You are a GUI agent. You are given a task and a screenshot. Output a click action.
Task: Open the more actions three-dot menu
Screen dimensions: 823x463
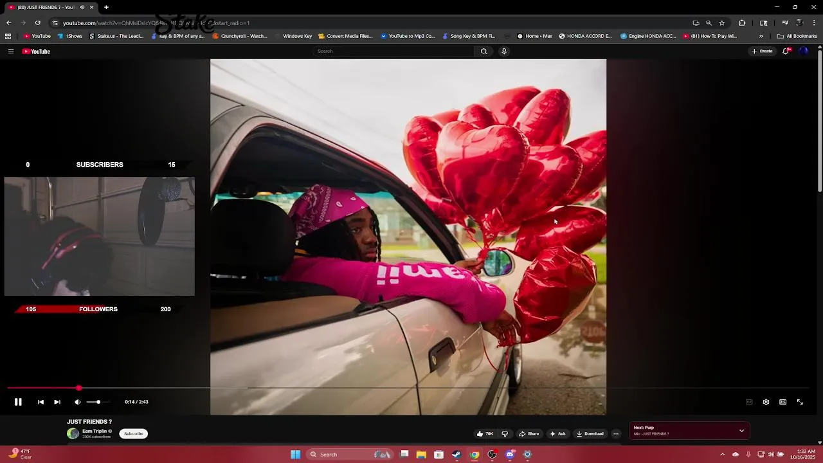[x=616, y=434]
